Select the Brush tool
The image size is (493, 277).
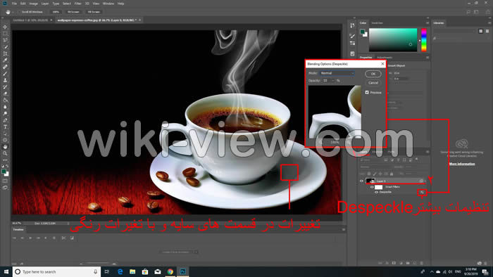[x=5, y=73]
